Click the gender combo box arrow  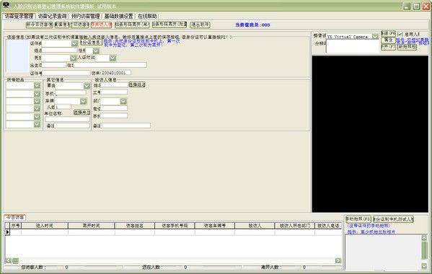[x=96, y=50]
